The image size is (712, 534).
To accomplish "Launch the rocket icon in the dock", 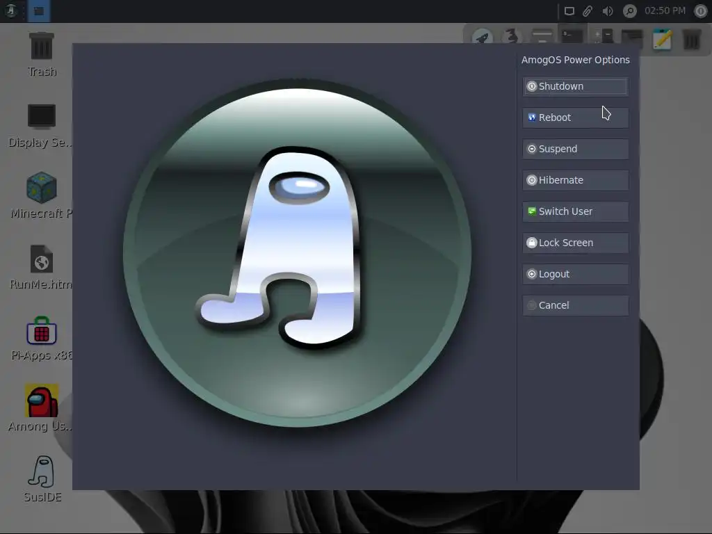I will 483,37.
